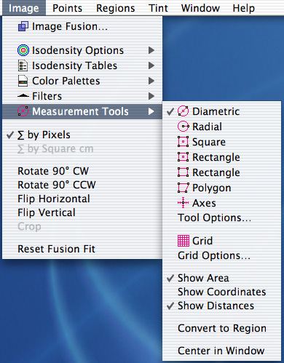
Task: Click the Filters label
Action: click(x=47, y=96)
